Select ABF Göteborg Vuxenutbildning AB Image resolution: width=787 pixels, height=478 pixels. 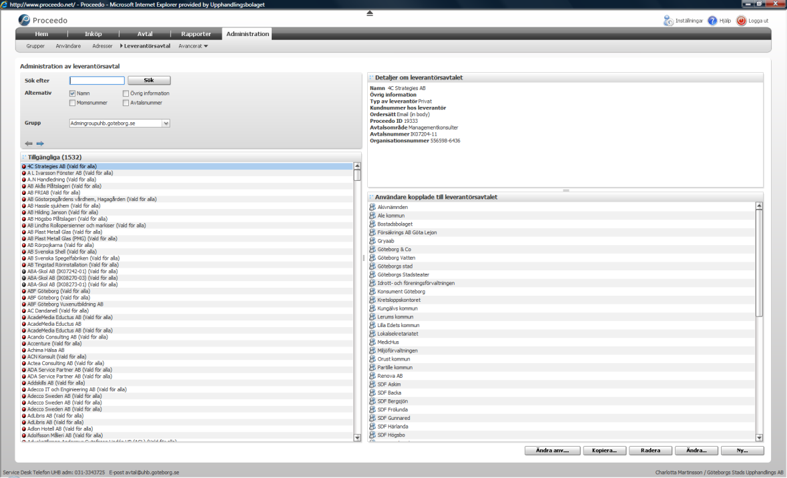pyautogui.click(x=187, y=304)
